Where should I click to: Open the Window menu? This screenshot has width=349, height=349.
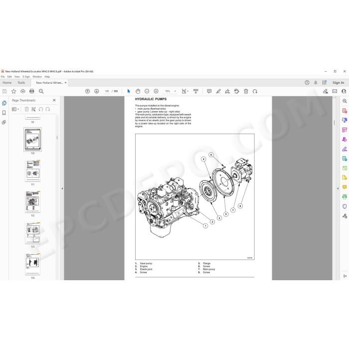pos(37,77)
